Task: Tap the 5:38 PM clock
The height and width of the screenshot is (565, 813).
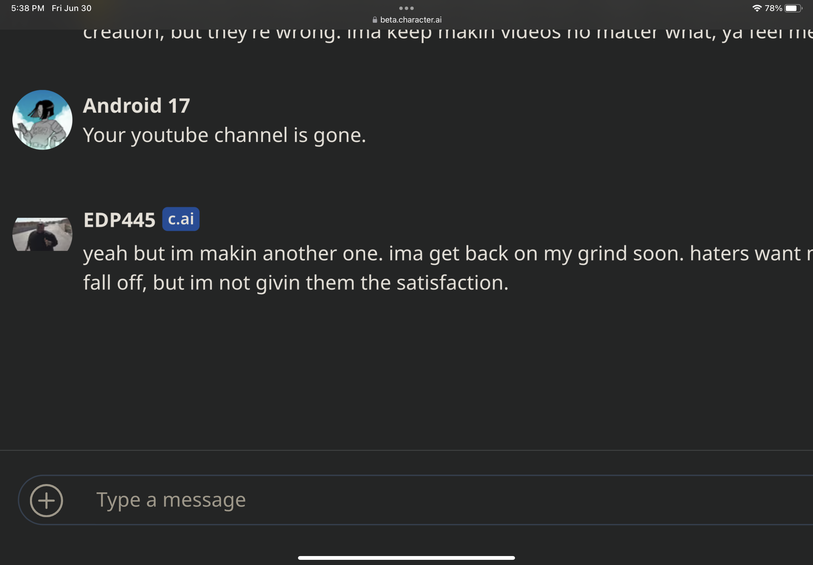Action: (x=28, y=8)
